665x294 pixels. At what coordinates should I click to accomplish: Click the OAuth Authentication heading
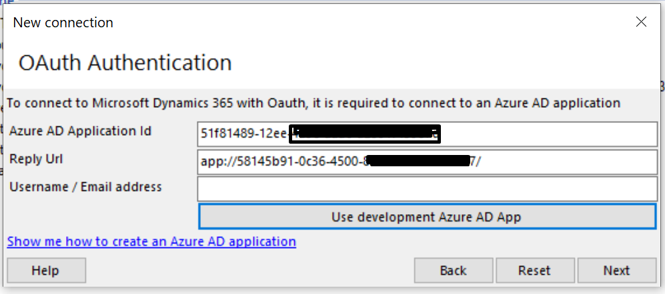coord(125,63)
